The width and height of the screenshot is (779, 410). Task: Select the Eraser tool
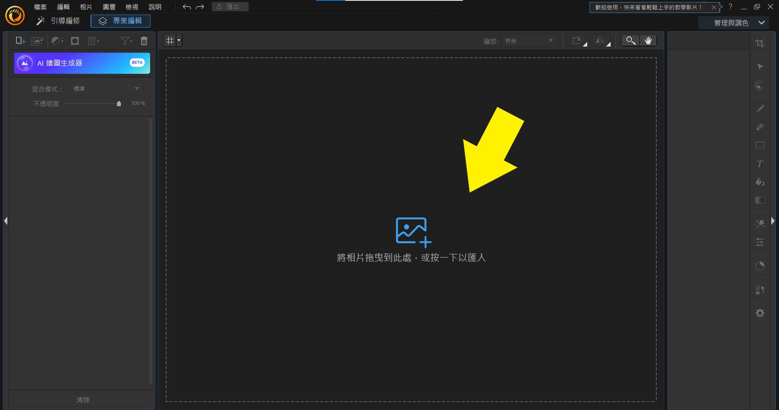760,127
